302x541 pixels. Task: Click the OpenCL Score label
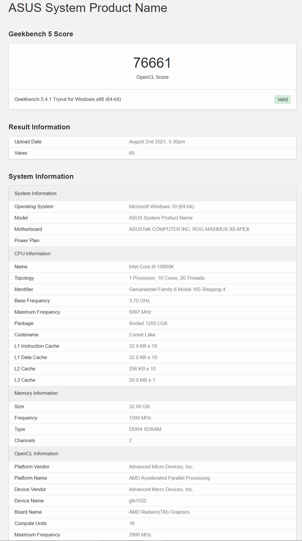[152, 77]
